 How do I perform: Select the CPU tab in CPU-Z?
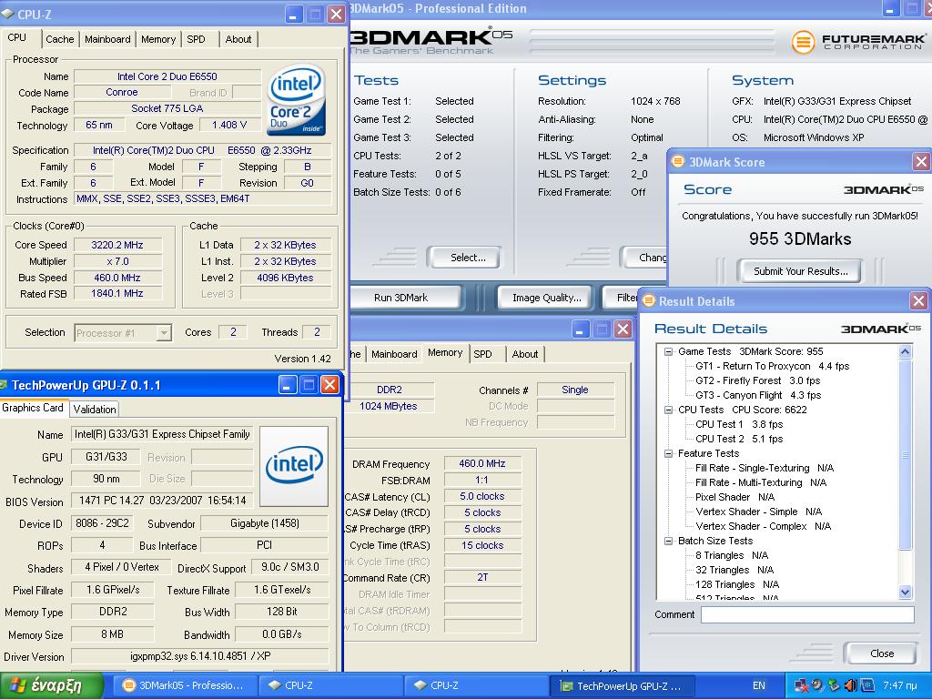tap(17, 37)
